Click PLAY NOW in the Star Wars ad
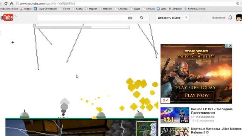Screen dimensions: 242x136 tap(197, 95)
